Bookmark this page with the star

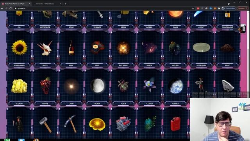[x=193, y=8]
